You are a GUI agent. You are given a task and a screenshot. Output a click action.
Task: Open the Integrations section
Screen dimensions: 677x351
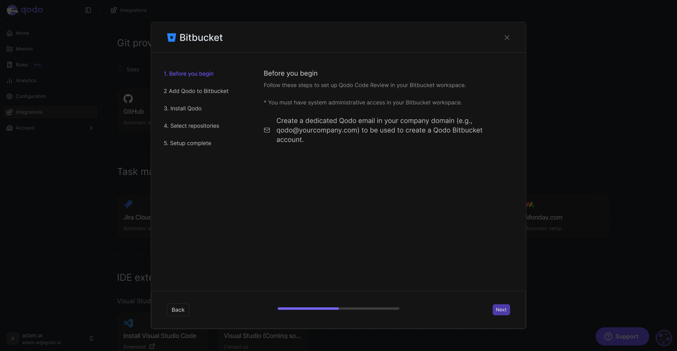point(50,112)
